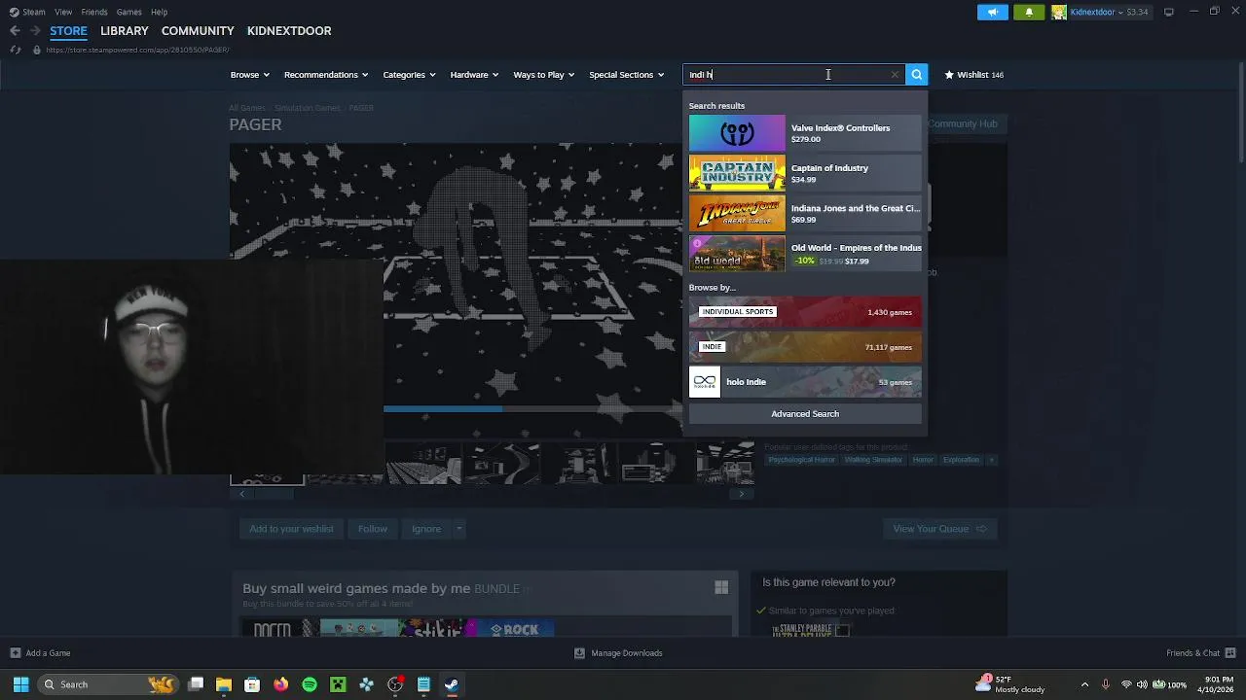The height and width of the screenshot is (700, 1246).
Task: Toggle Big Picture mode monitor icon
Action: [x=1168, y=12]
